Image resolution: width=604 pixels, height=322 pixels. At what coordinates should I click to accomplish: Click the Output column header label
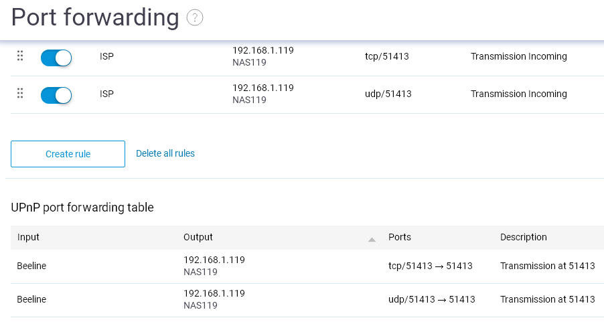[x=198, y=237]
